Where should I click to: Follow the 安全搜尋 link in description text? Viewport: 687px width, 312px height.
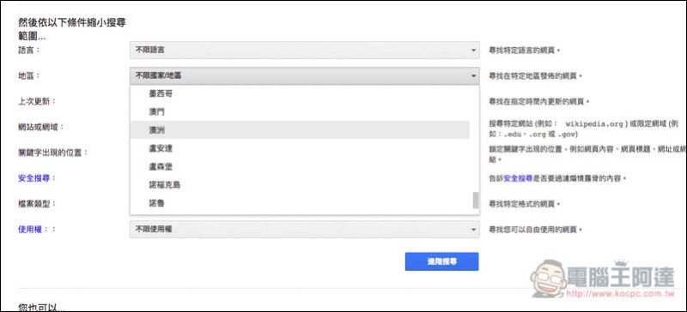[x=518, y=178]
